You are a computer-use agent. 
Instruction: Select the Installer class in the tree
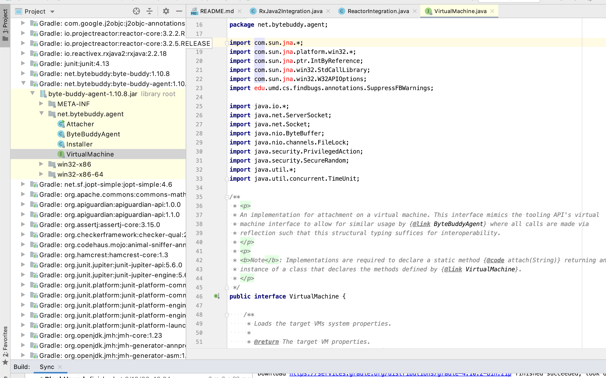coord(79,144)
